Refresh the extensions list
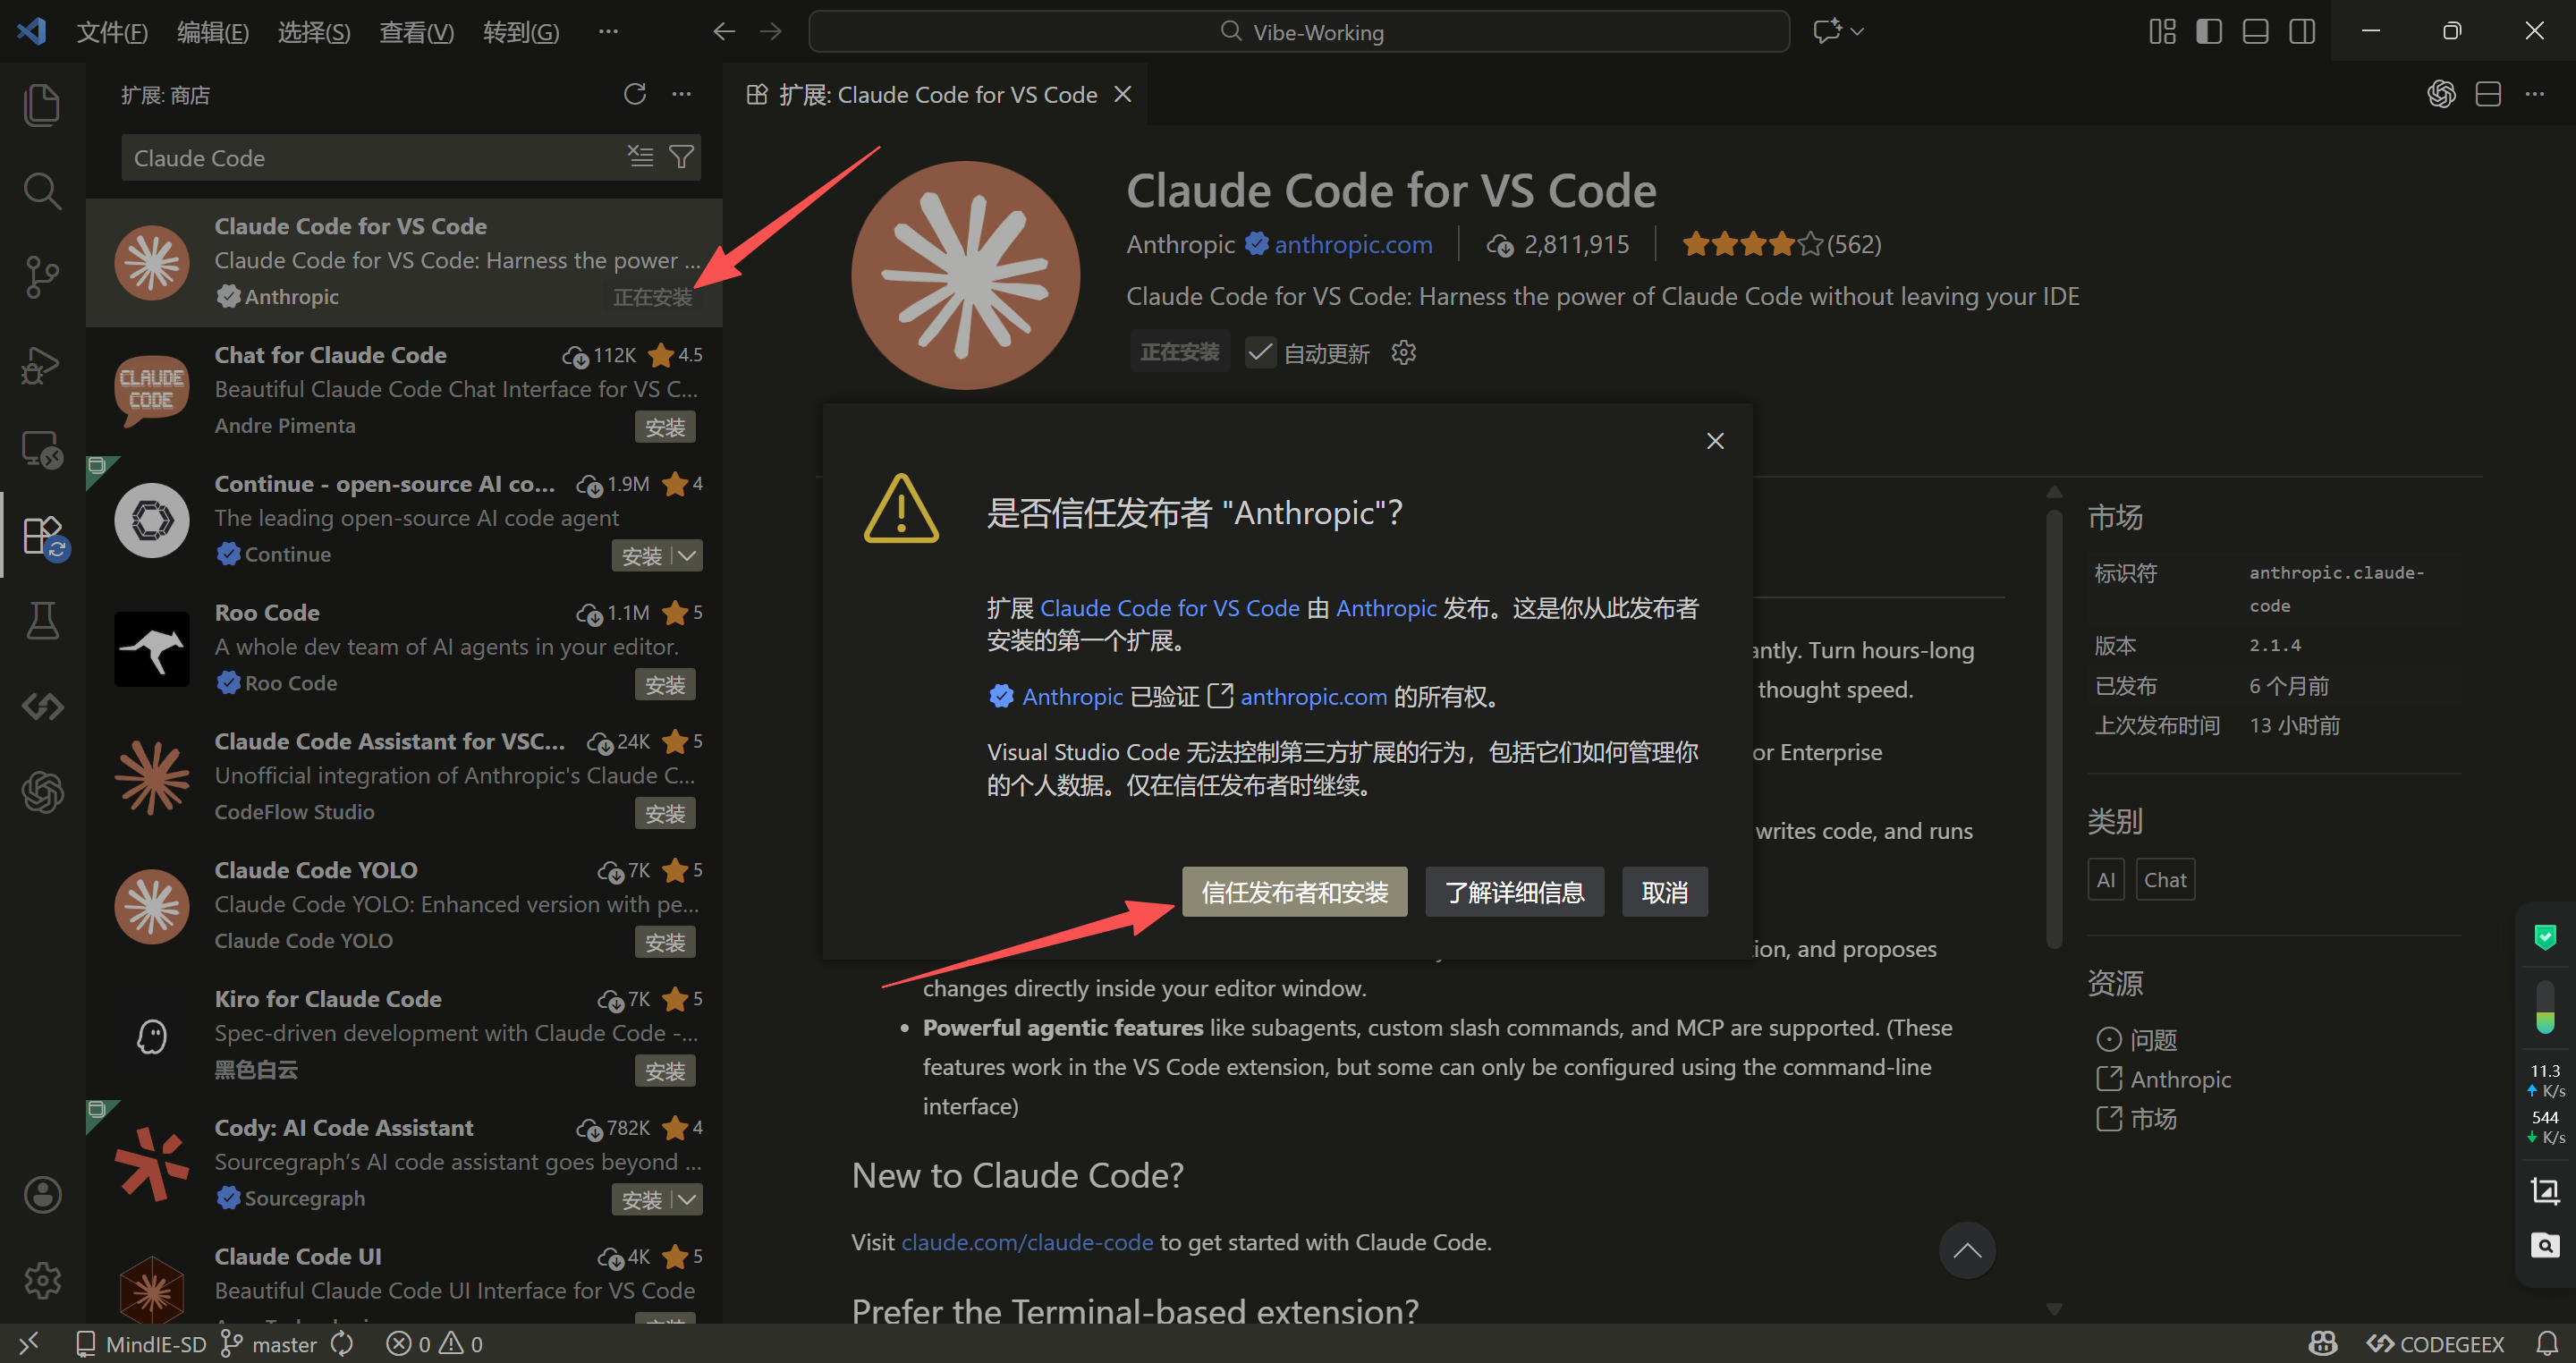 (635, 93)
